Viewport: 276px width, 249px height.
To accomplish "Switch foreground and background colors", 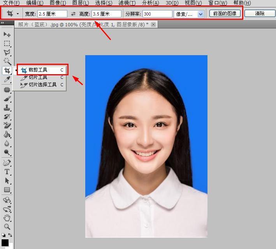I will (x=10, y=235).
